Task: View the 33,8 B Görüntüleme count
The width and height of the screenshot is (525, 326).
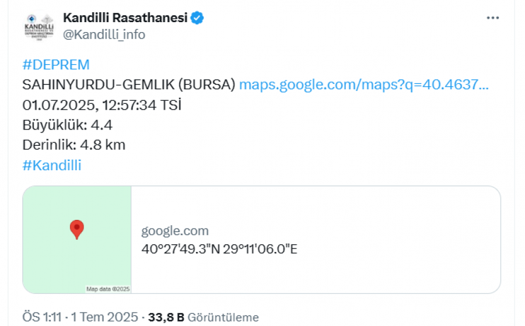Action: (204, 317)
